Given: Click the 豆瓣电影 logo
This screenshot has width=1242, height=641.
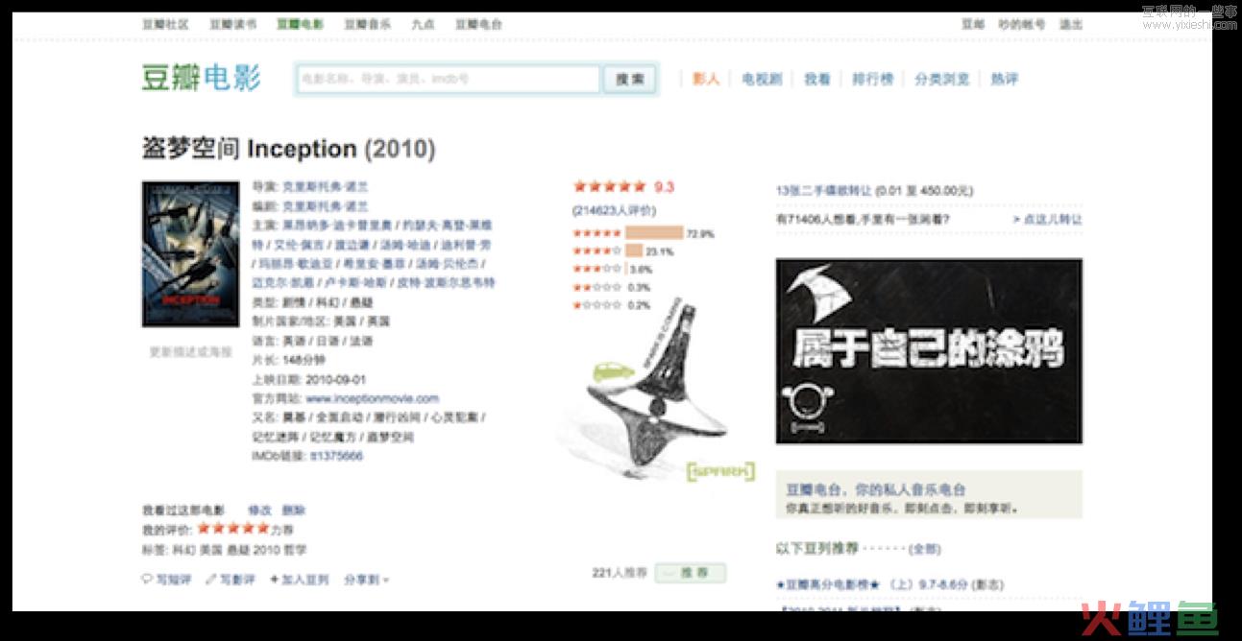Looking at the screenshot, I should pyautogui.click(x=202, y=78).
